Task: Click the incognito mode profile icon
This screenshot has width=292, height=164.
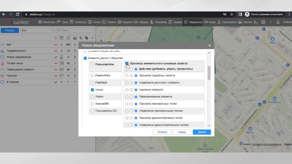Action: pos(247,14)
